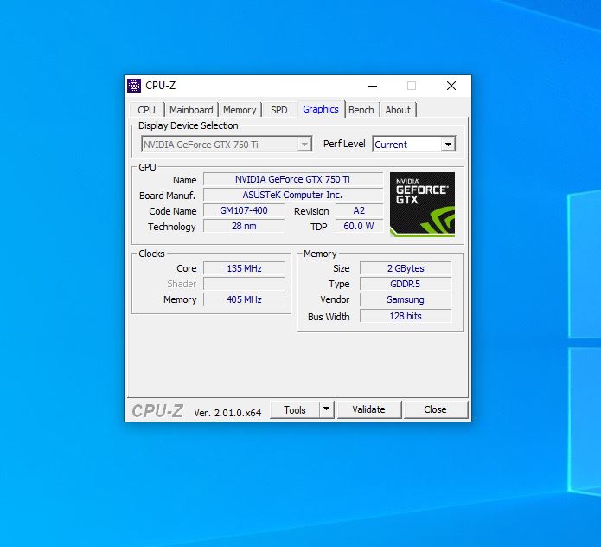Click the Tools button
This screenshot has height=547, width=601.
pyautogui.click(x=295, y=409)
